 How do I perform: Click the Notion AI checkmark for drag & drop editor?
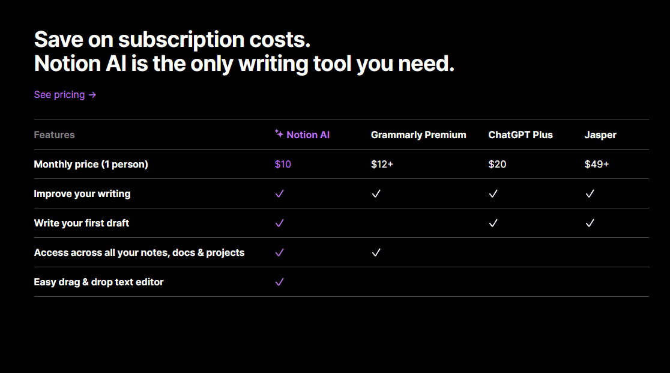click(279, 282)
